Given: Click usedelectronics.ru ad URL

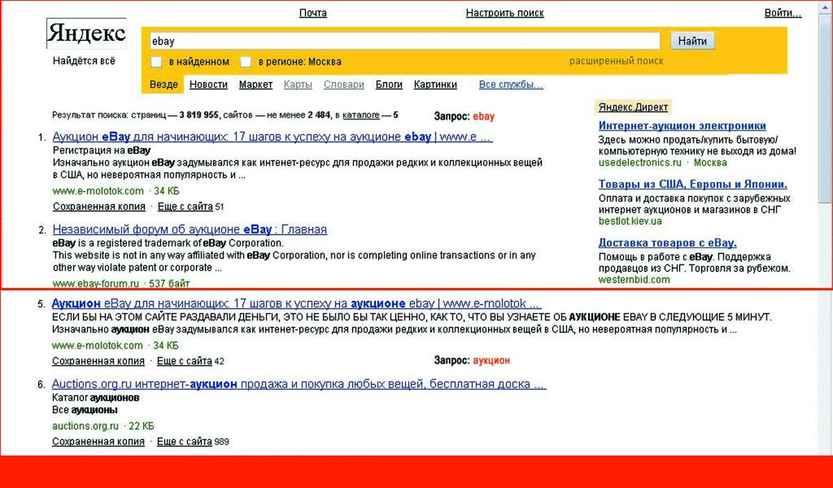Looking at the screenshot, I should click(x=640, y=162).
